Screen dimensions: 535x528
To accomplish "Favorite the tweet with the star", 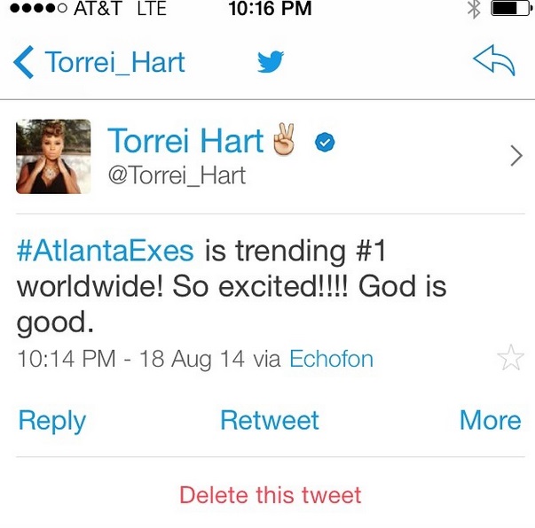I will point(510,359).
